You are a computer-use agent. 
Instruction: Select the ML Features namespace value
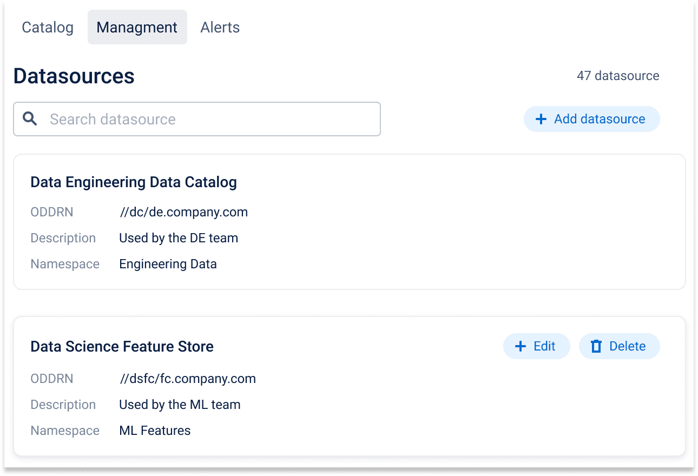point(155,431)
